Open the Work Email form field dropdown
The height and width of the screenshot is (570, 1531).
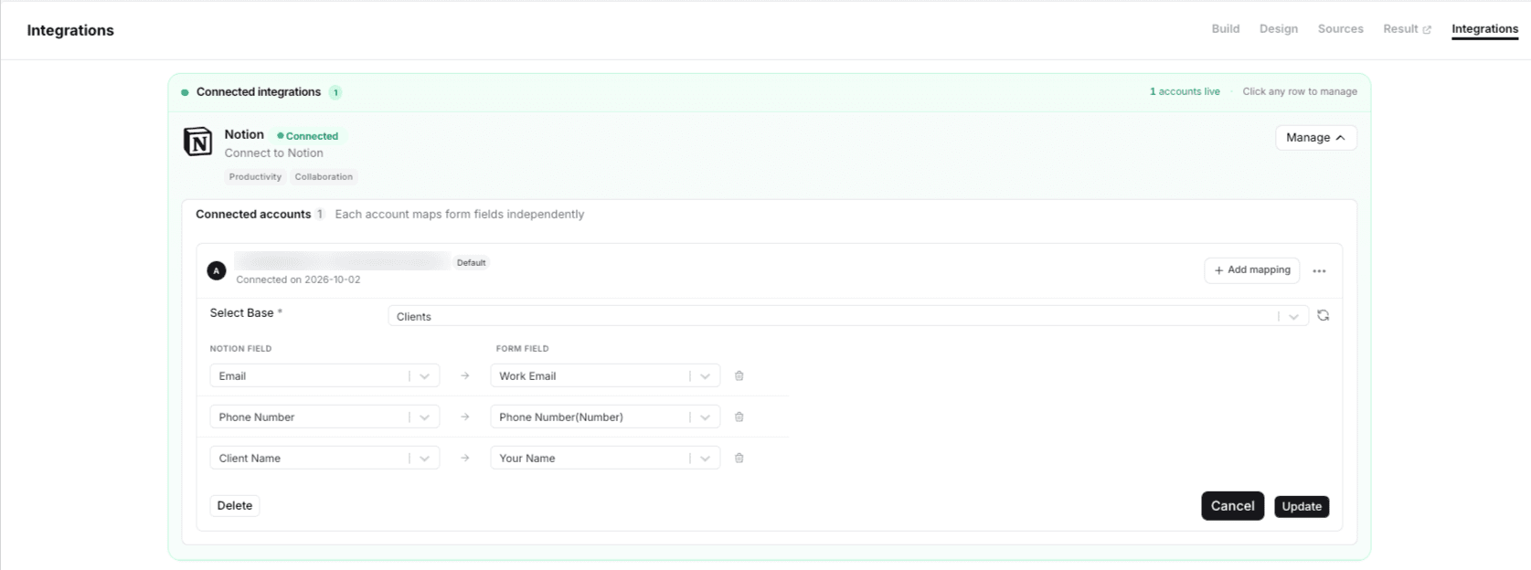(605, 375)
